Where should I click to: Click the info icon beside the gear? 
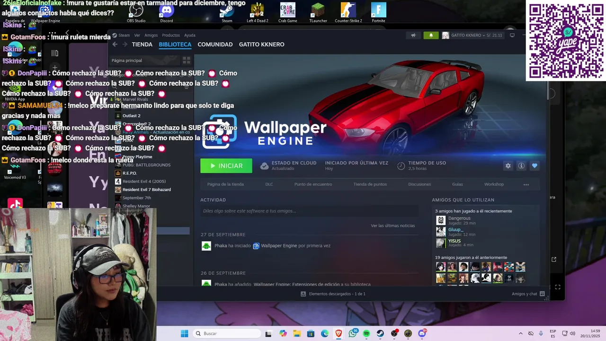point(521,166)
